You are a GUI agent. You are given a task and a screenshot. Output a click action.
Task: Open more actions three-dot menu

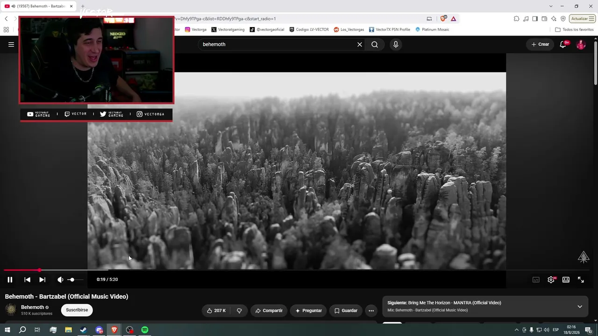pos(371,310)
